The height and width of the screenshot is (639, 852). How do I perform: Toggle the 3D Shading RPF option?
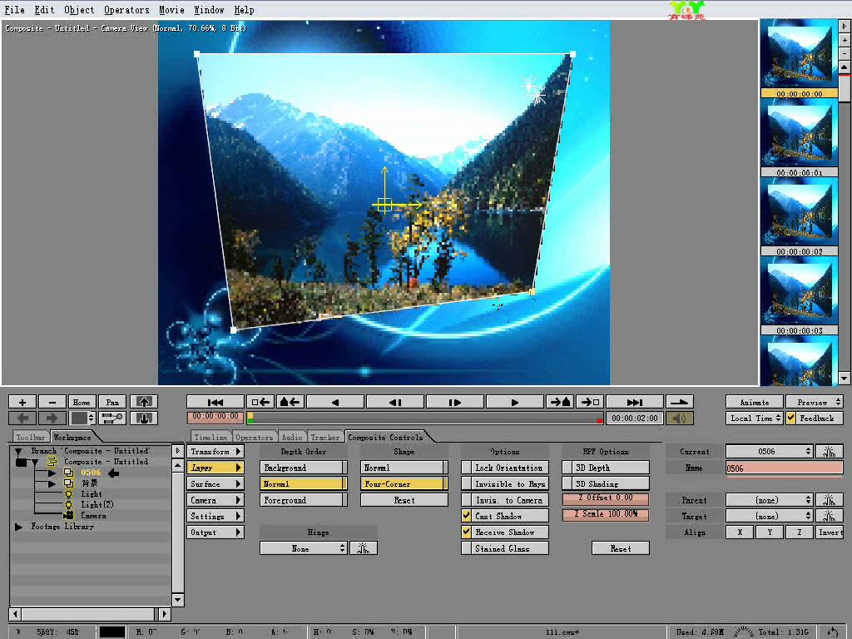coord(567,483)
